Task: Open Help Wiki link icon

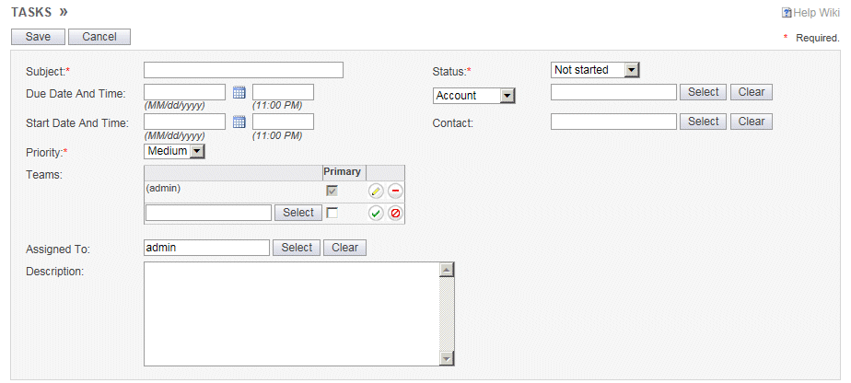Action: click(x=787, y=13)
